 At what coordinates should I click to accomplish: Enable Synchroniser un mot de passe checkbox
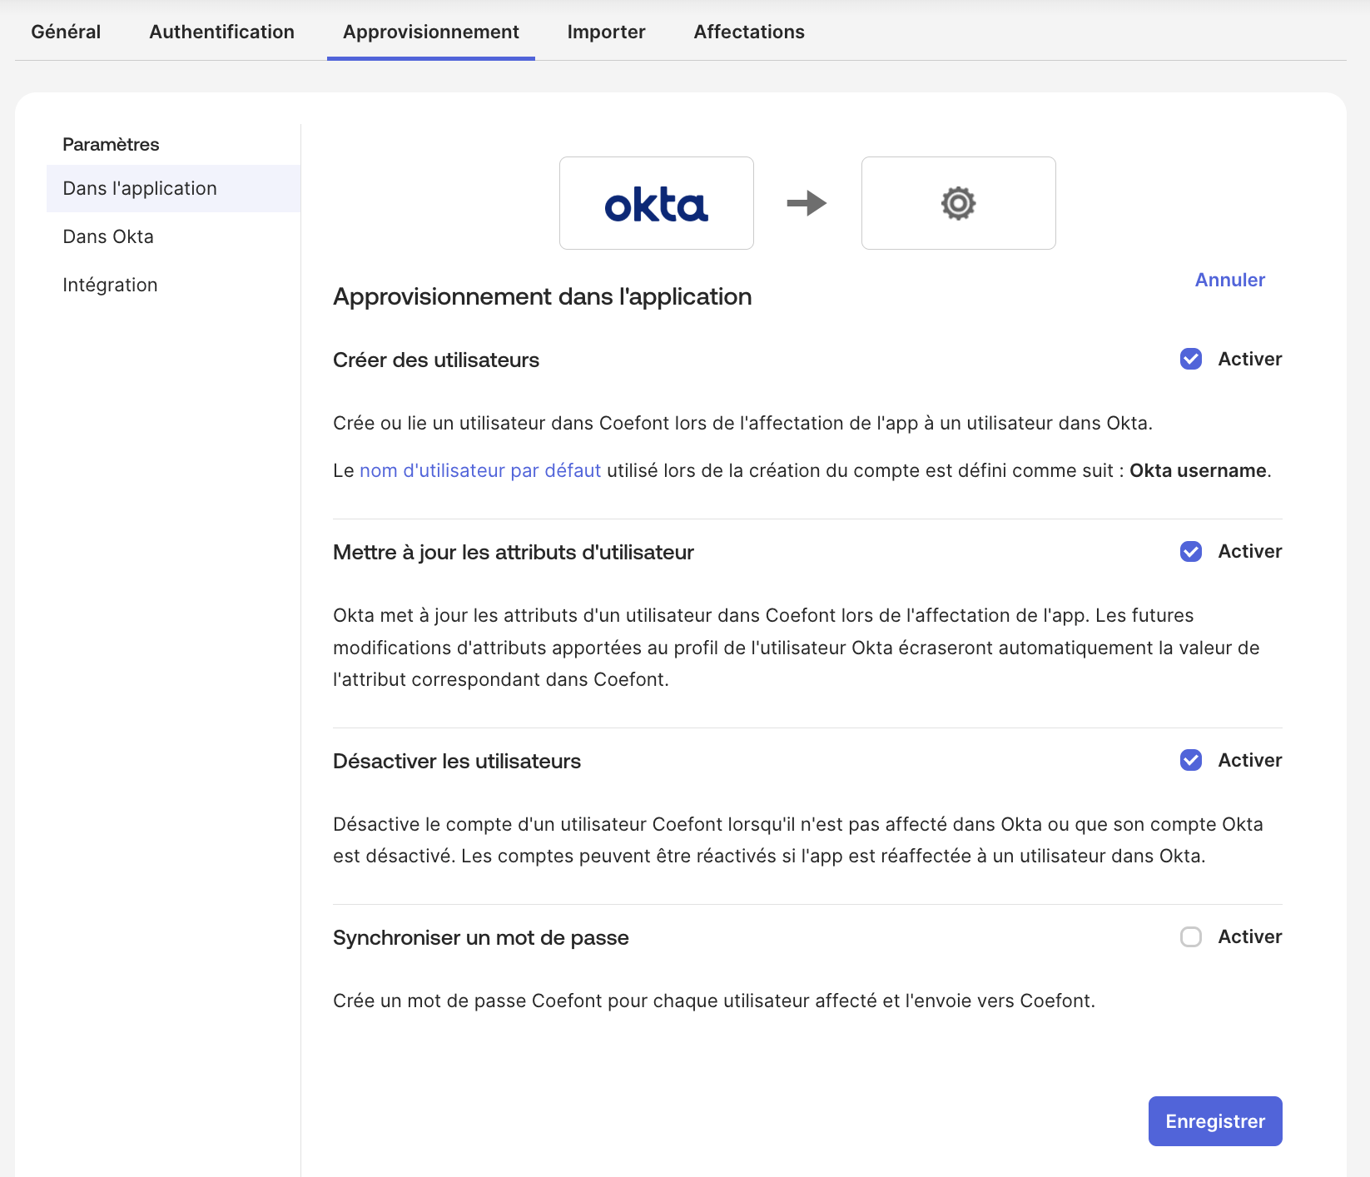(x=1191, y=936)
